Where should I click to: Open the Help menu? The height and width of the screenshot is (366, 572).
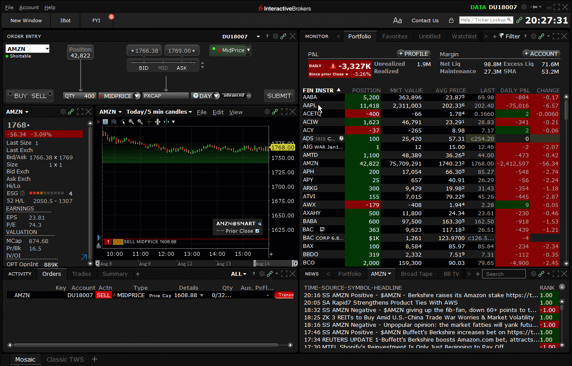click(50, 7)
